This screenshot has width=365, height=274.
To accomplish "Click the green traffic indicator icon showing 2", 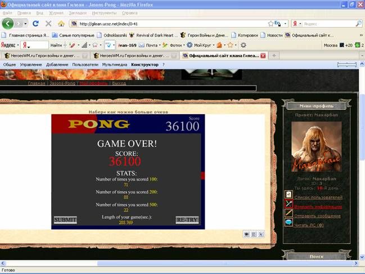I will pyautogui.click(x=358, y=45).
